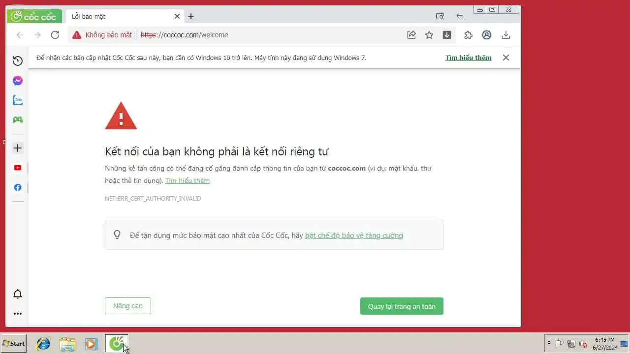630x354 pixels.
Task: Open the games controller sidebar icon
Action: 18,119
